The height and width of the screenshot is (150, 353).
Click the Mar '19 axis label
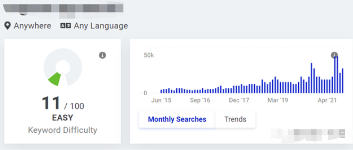click(278, 100)
